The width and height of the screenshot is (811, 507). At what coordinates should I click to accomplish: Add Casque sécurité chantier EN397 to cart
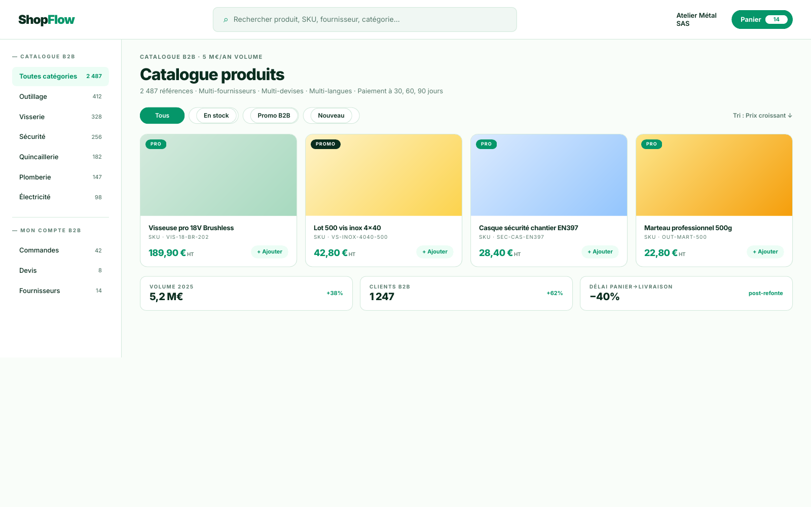pyautogui.click(x=600, y=252)
